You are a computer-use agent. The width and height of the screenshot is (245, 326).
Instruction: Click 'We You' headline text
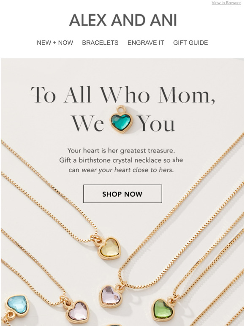[x=123, y=123]
